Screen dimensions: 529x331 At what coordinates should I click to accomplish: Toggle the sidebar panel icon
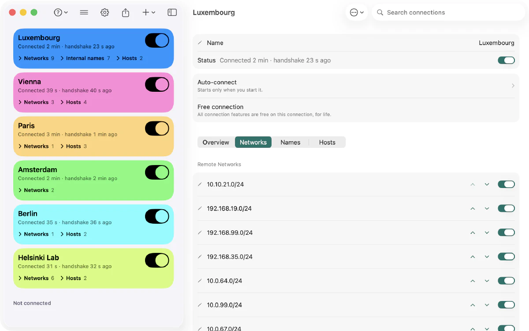pos(172,12)
